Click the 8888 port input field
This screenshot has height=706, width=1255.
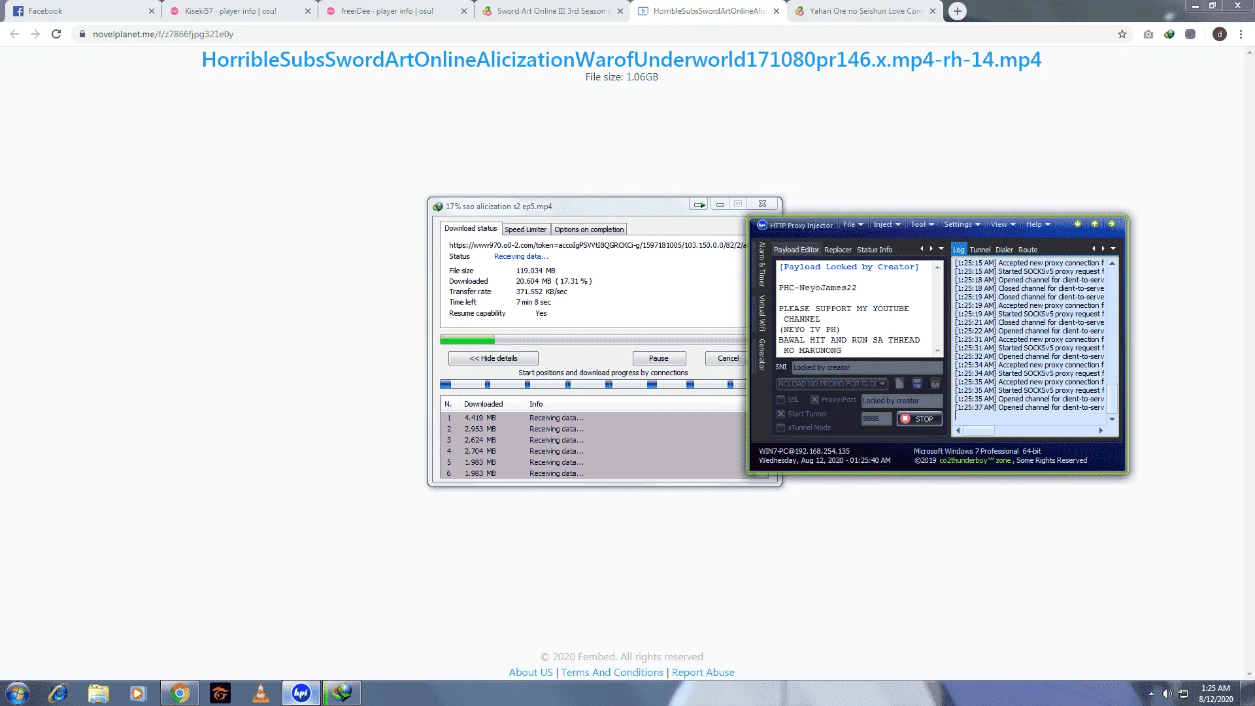point(876,418)
